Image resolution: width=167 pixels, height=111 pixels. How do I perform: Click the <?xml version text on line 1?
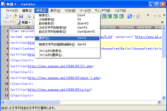tap(22, 31)
